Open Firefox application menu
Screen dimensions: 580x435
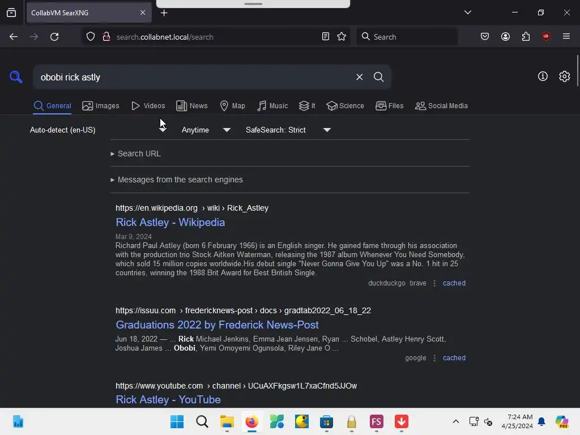click(566, 36)
